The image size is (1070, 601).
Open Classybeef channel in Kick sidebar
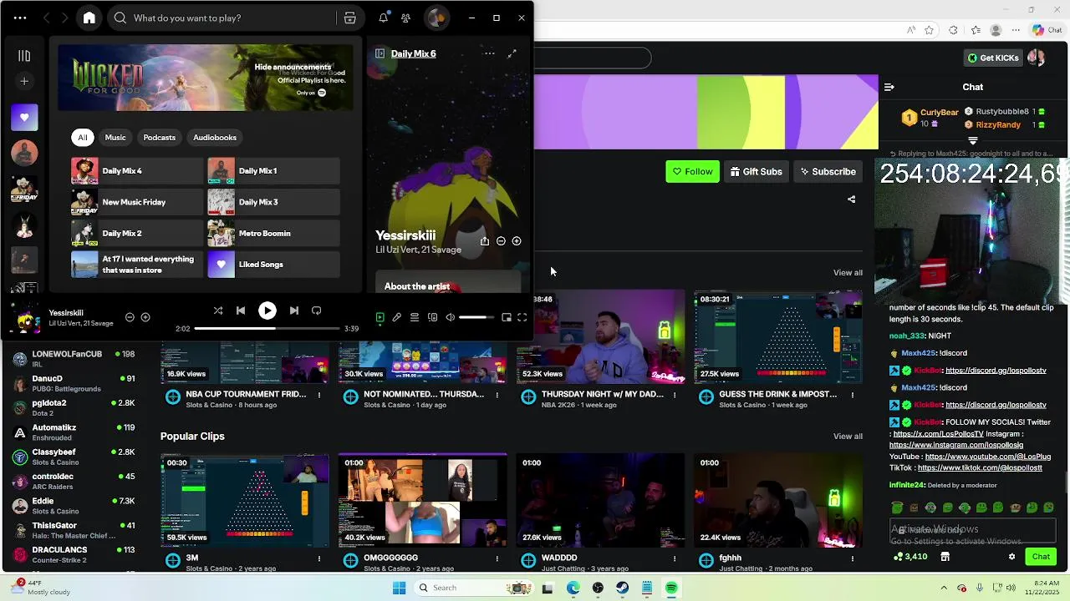click(x=74, y=457)
